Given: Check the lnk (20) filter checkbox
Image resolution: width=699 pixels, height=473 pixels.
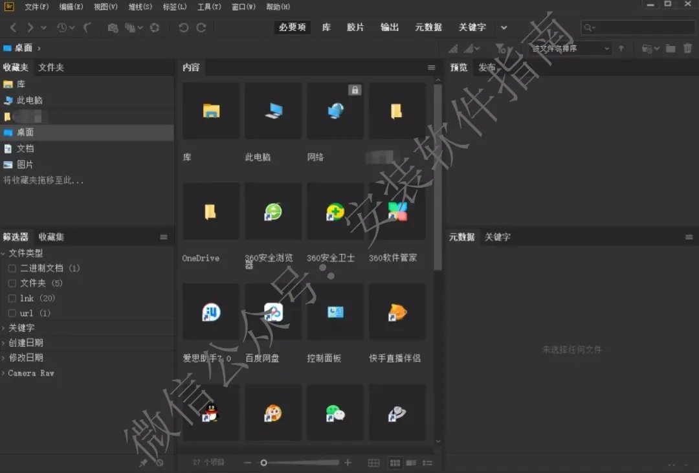Looking at the screenshot, I should click(12, 298).
